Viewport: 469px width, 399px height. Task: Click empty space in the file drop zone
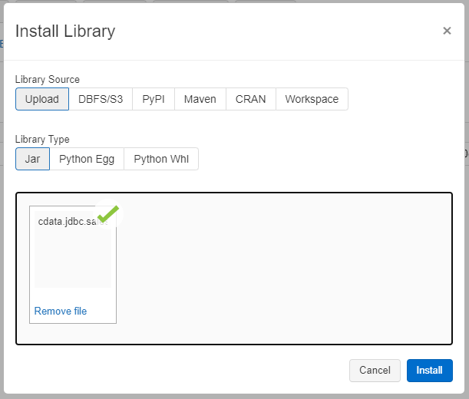284,269
